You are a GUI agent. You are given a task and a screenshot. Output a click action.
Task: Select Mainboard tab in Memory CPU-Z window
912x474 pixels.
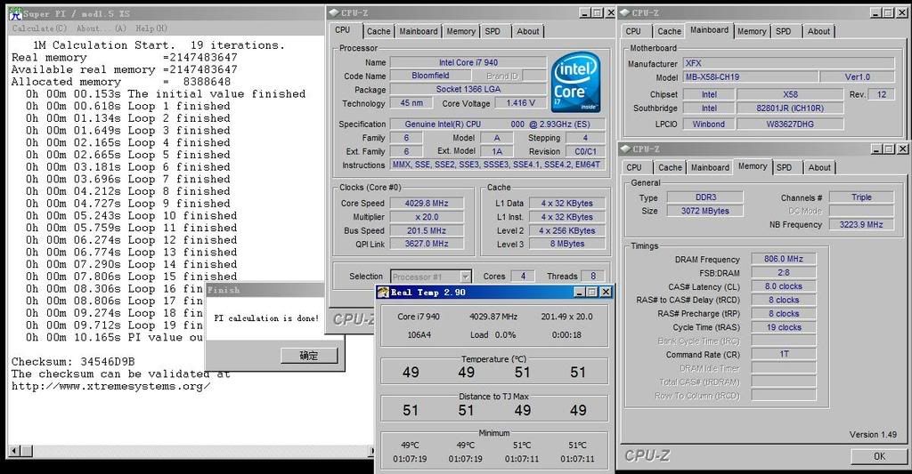[710, 167]
